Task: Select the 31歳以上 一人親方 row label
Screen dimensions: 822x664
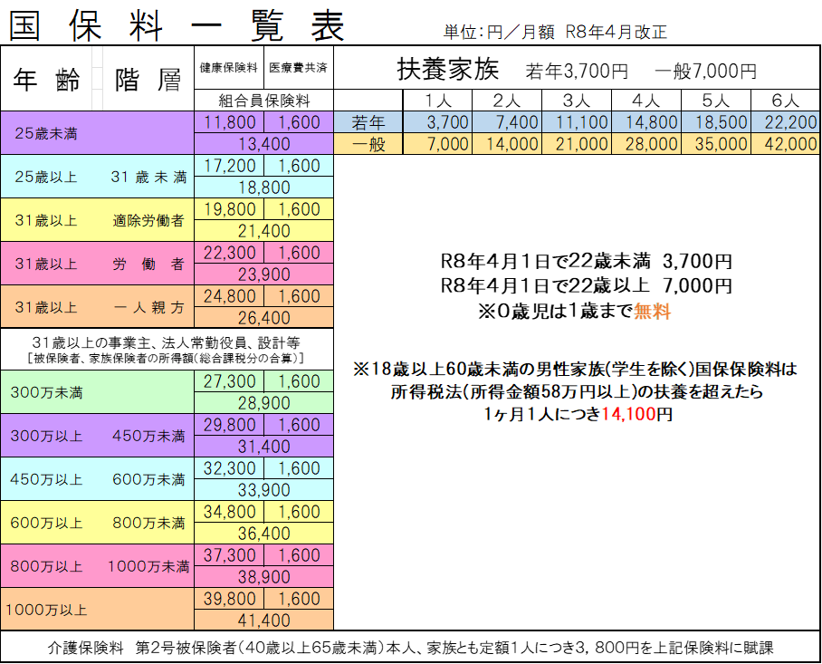Action: (x=98, y=307)
